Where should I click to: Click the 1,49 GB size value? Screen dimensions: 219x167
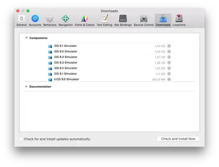click(x=160, y=46)
